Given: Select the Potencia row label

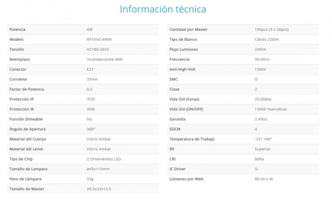Looking at the screenshot, I should click(x=17, y=29).
